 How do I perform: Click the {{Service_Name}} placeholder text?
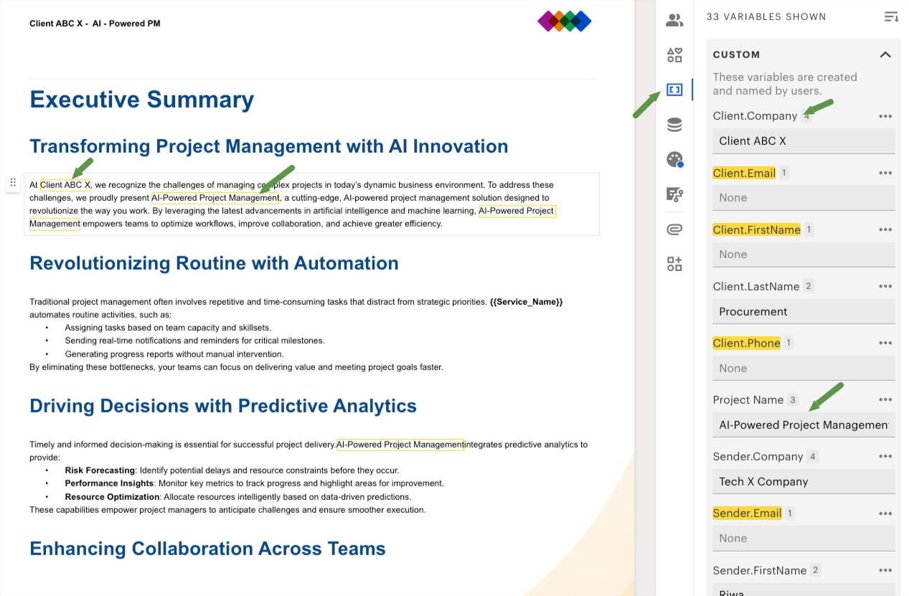point(527,302)
